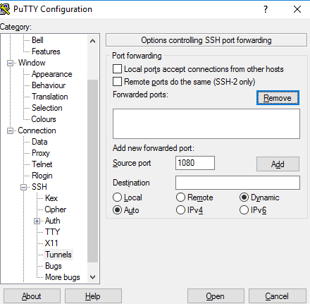The height and width of the screenshot is (304, 310).
Task: Collapse the SSH tree node
Action: tap(23, 187)
